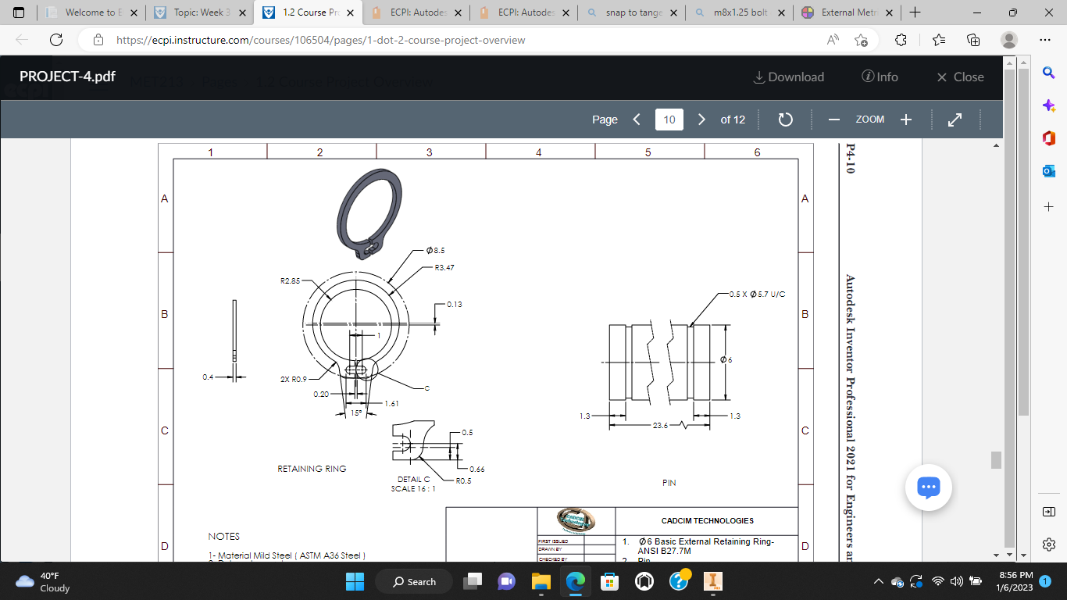Open the browser Extensions puzzle icon

[901, 39]
